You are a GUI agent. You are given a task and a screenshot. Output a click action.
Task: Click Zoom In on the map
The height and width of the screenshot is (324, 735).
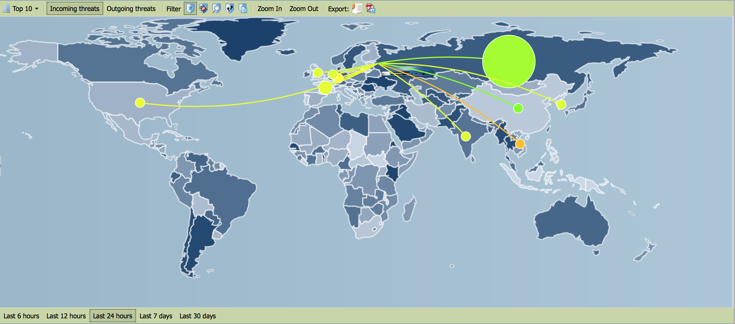(269, 9)
